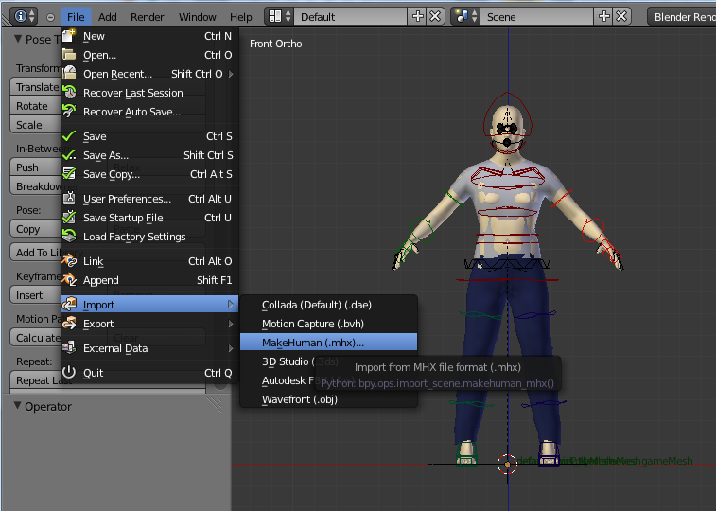Click the Link icon

[x=69, y=261]
